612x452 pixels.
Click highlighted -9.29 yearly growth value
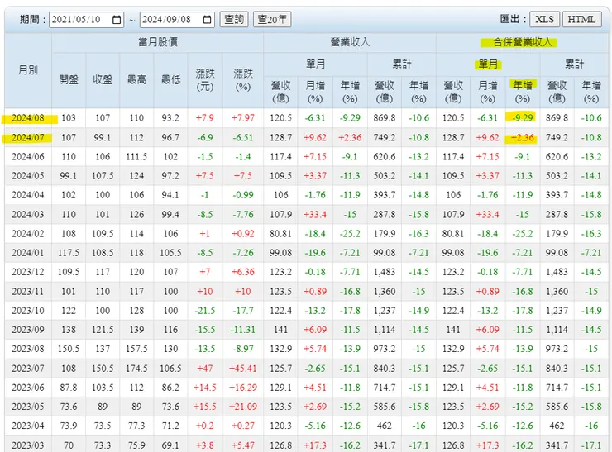[x=522, y=117]
